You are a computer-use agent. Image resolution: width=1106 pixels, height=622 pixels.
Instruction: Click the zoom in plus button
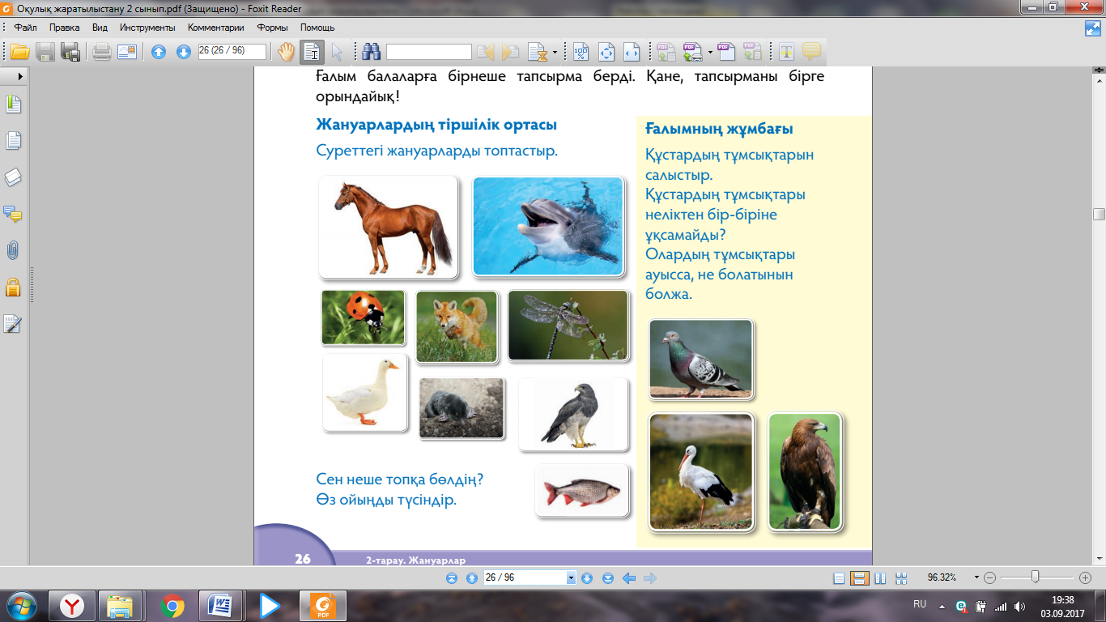(x=1086, y=578)
